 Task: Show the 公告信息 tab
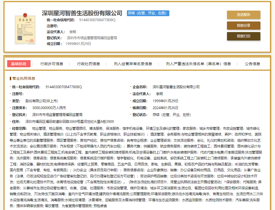click(252, 64)
